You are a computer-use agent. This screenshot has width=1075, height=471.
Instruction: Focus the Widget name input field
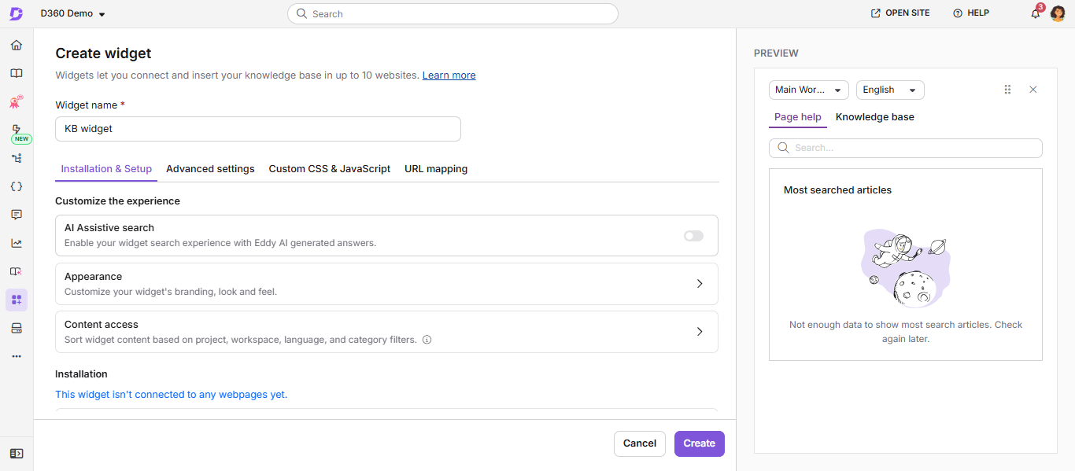(258, 129)
